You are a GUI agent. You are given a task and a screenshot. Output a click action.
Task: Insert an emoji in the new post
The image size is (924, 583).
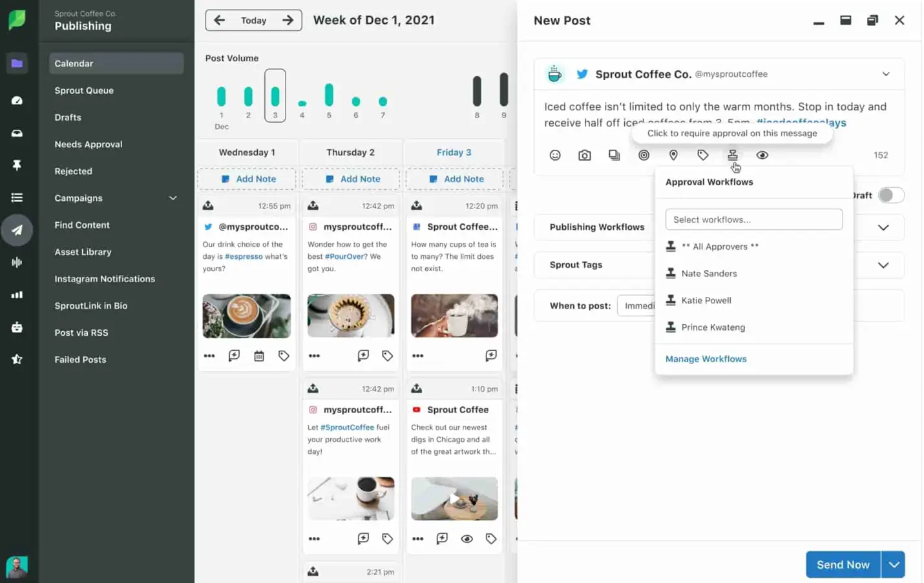555,155
